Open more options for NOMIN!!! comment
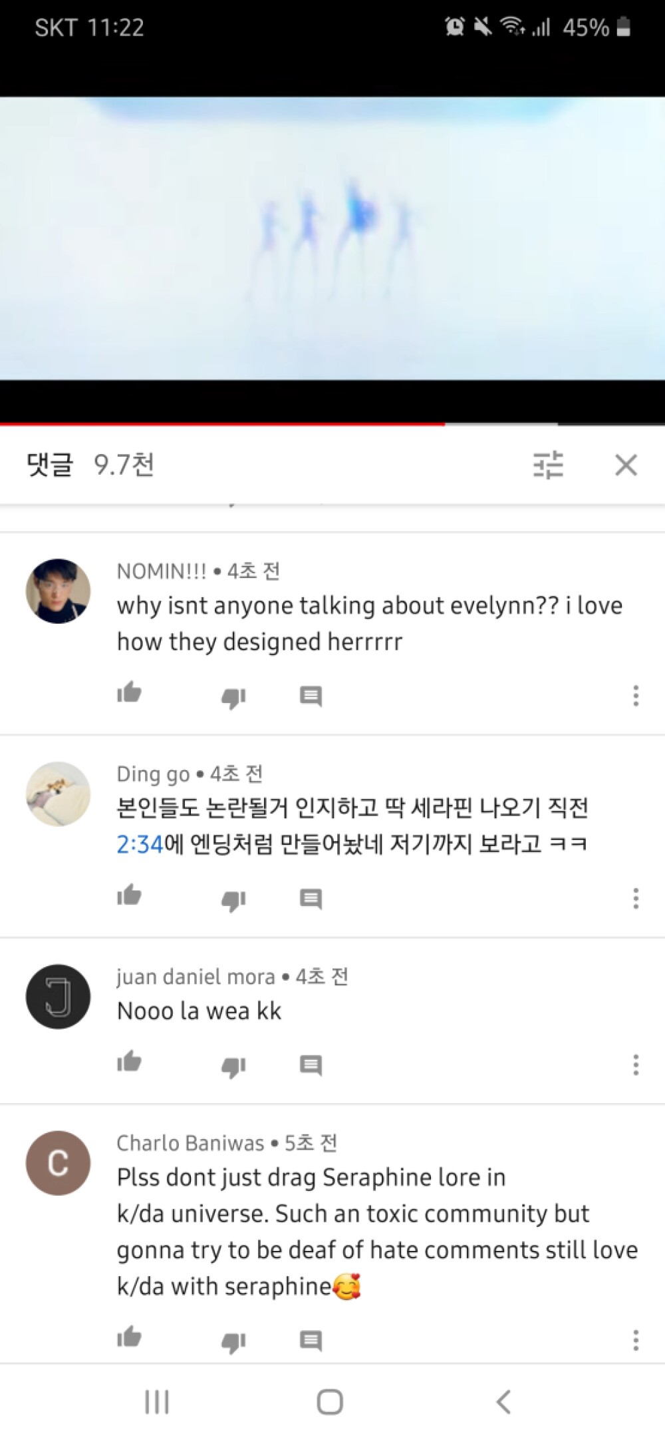Screen dimensions: 665x1442 click(636, 696)
